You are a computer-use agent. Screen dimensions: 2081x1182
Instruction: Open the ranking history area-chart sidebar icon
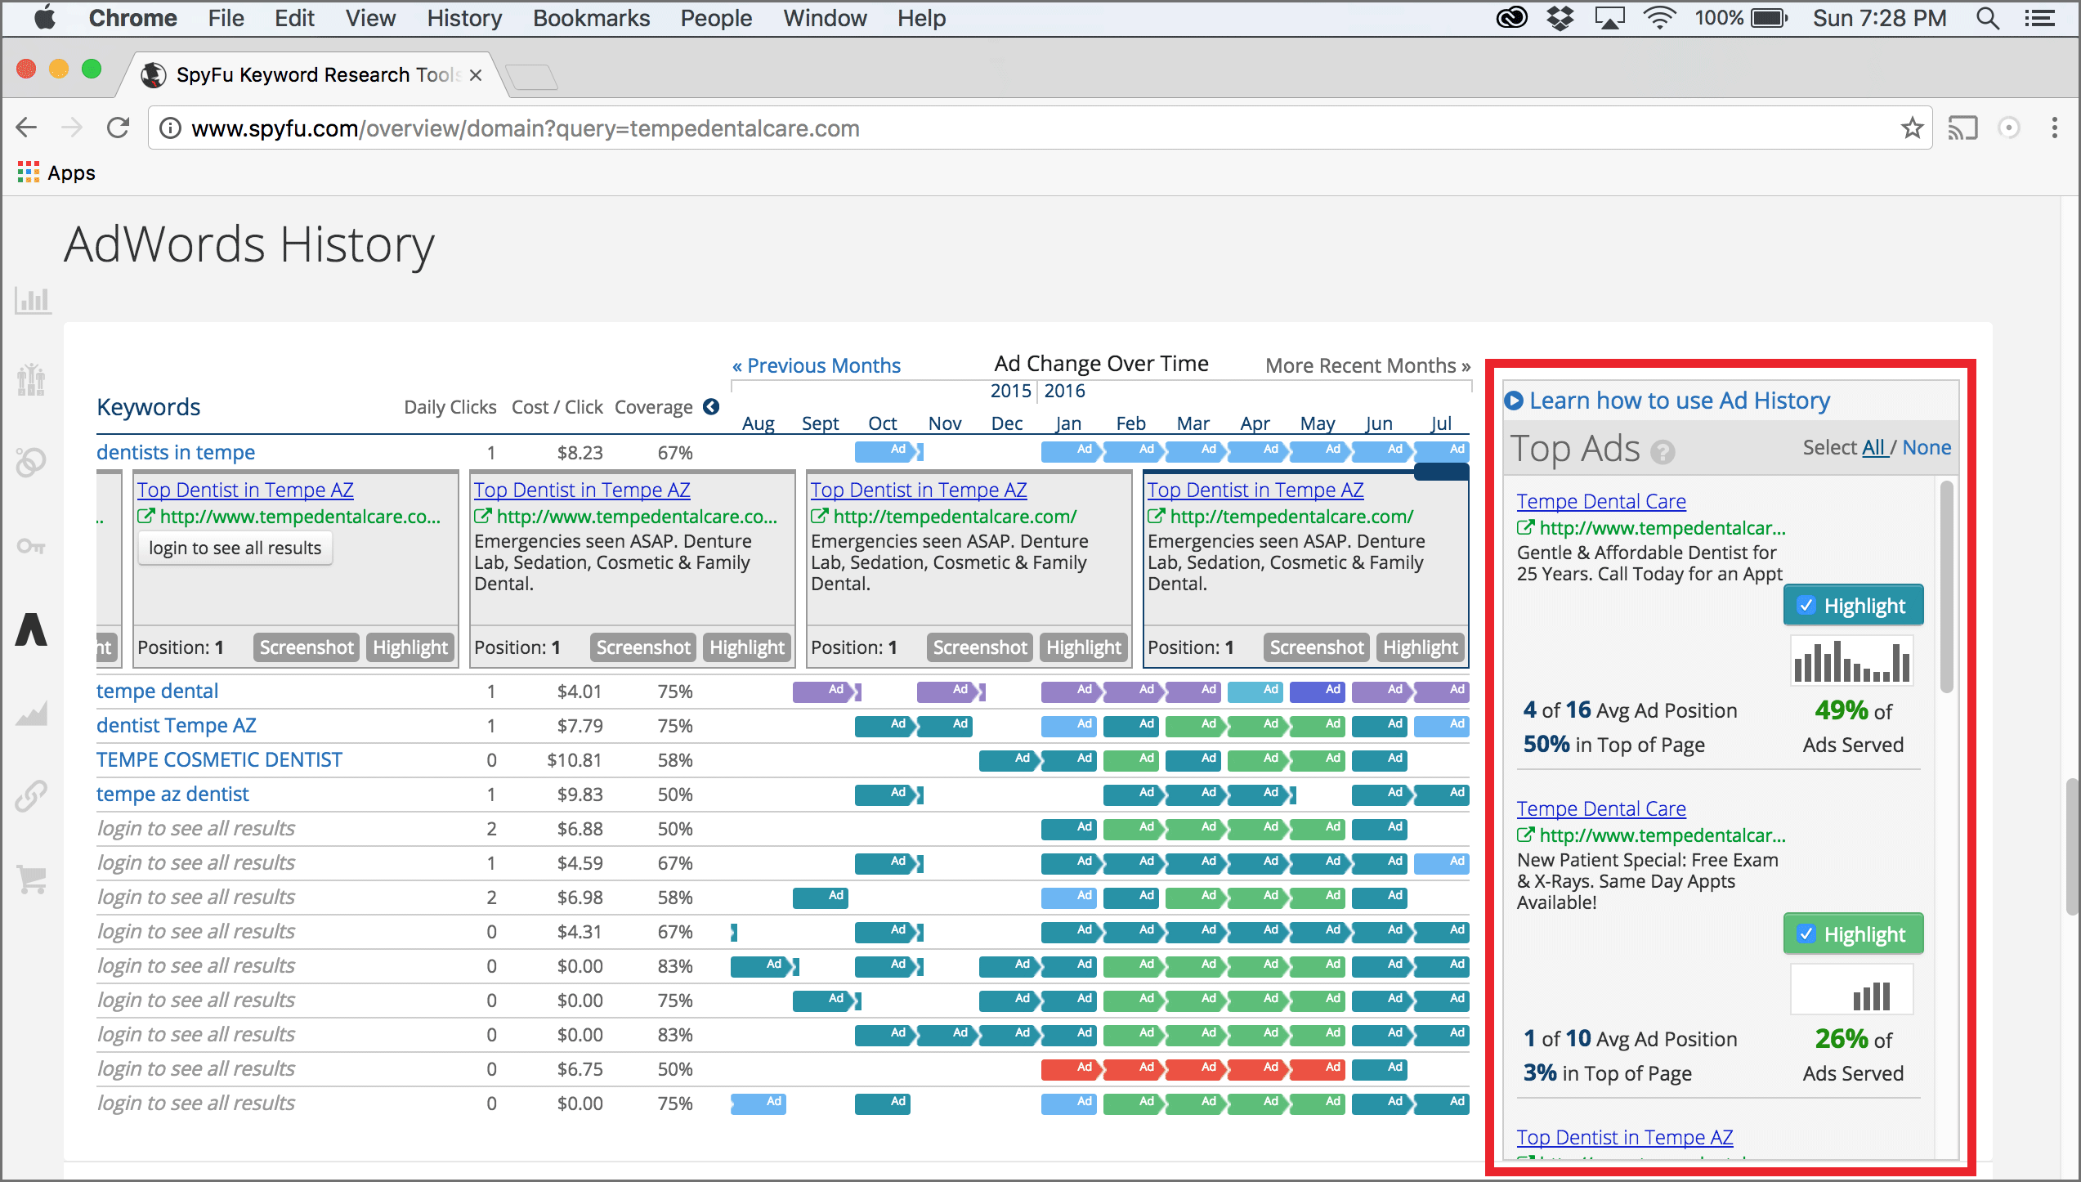(x=31, y=714)
